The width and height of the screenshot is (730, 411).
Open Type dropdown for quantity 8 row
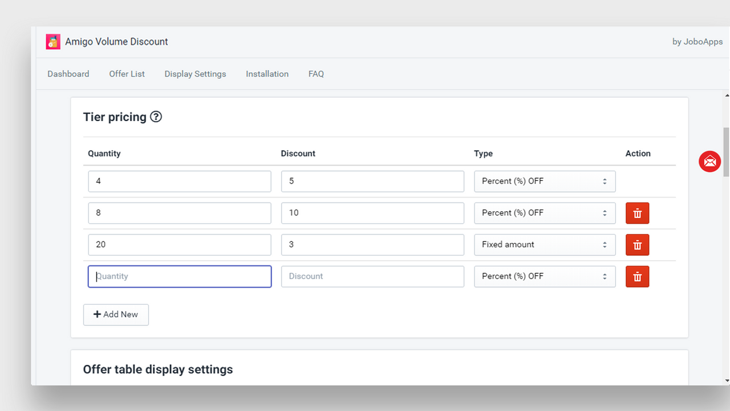tap(544, 213)
